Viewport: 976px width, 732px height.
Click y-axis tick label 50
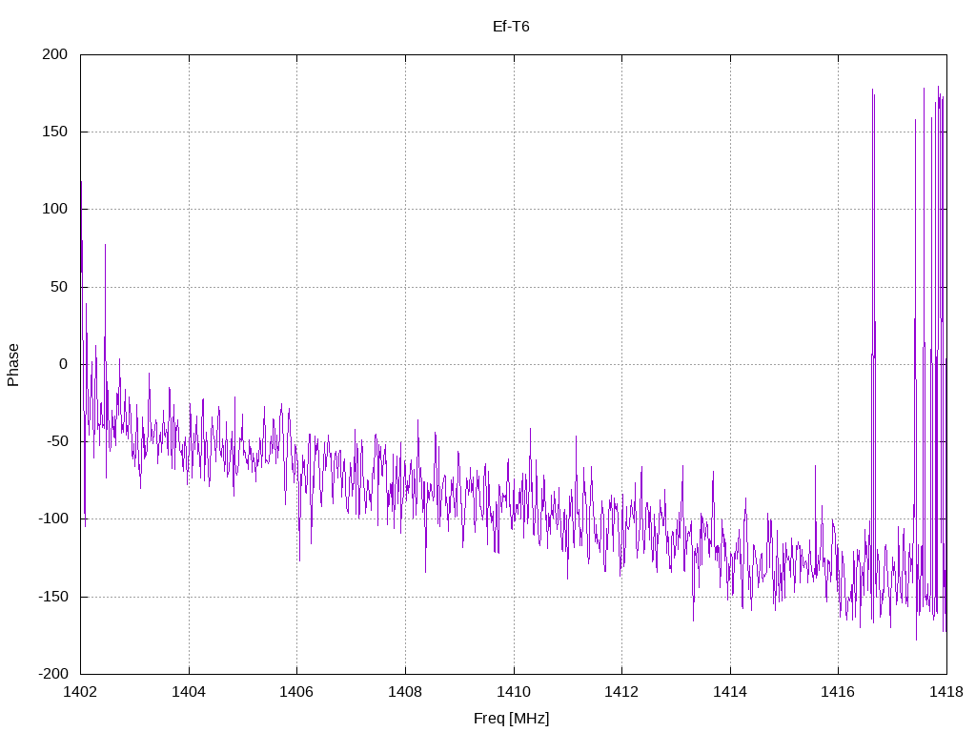59,287
